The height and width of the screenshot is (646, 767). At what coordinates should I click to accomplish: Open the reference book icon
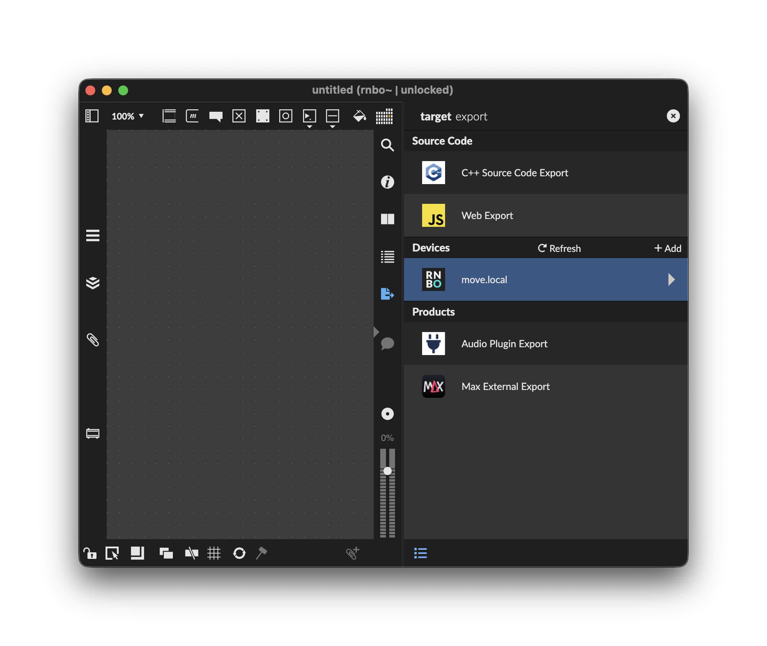click(387, 219)
